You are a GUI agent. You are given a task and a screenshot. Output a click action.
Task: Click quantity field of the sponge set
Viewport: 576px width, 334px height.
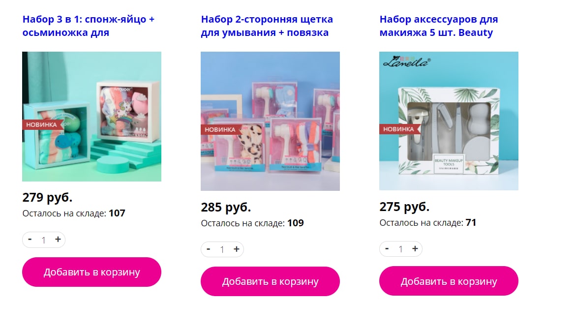coord(44,240)
